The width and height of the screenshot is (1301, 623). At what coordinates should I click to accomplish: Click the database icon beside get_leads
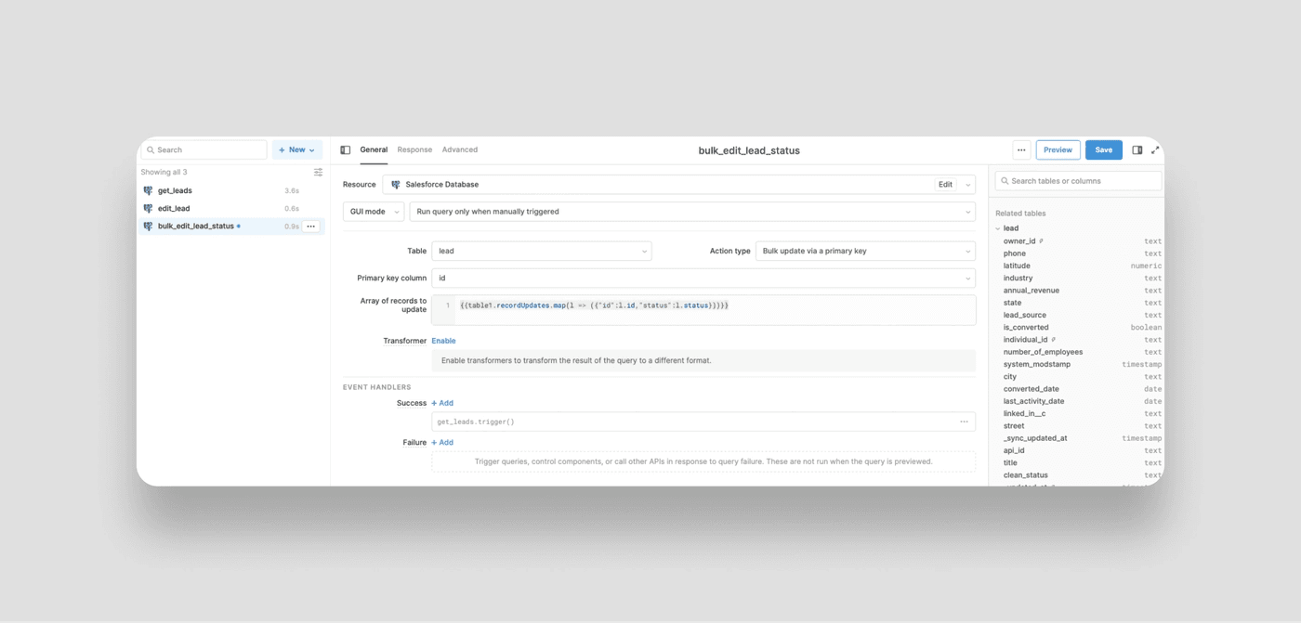tap(148, 191)
